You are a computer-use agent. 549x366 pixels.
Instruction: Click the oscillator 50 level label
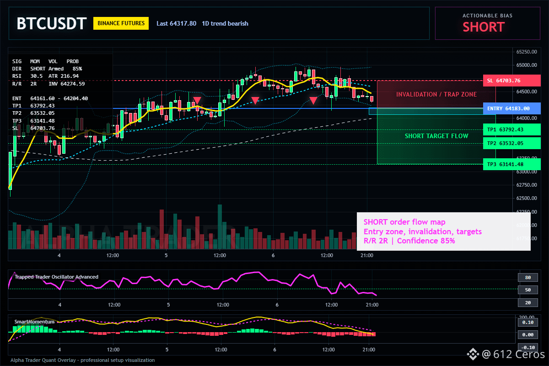pyautogui.click(x=527, y=290)
